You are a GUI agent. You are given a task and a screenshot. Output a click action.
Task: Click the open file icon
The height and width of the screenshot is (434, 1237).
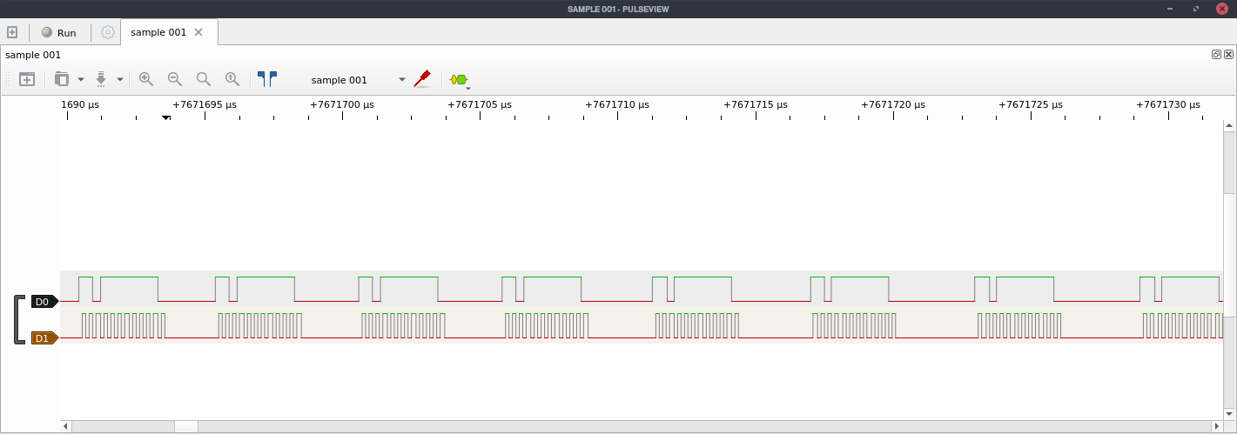click(62, 79)
